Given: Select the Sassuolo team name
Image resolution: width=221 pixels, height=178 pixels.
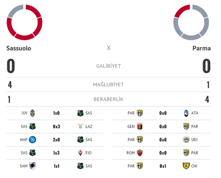Looking at the screenshot, I should [x=19, y=48].
